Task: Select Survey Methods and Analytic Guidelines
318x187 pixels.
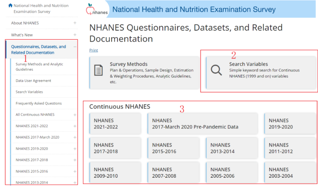Action: (40, 67)
